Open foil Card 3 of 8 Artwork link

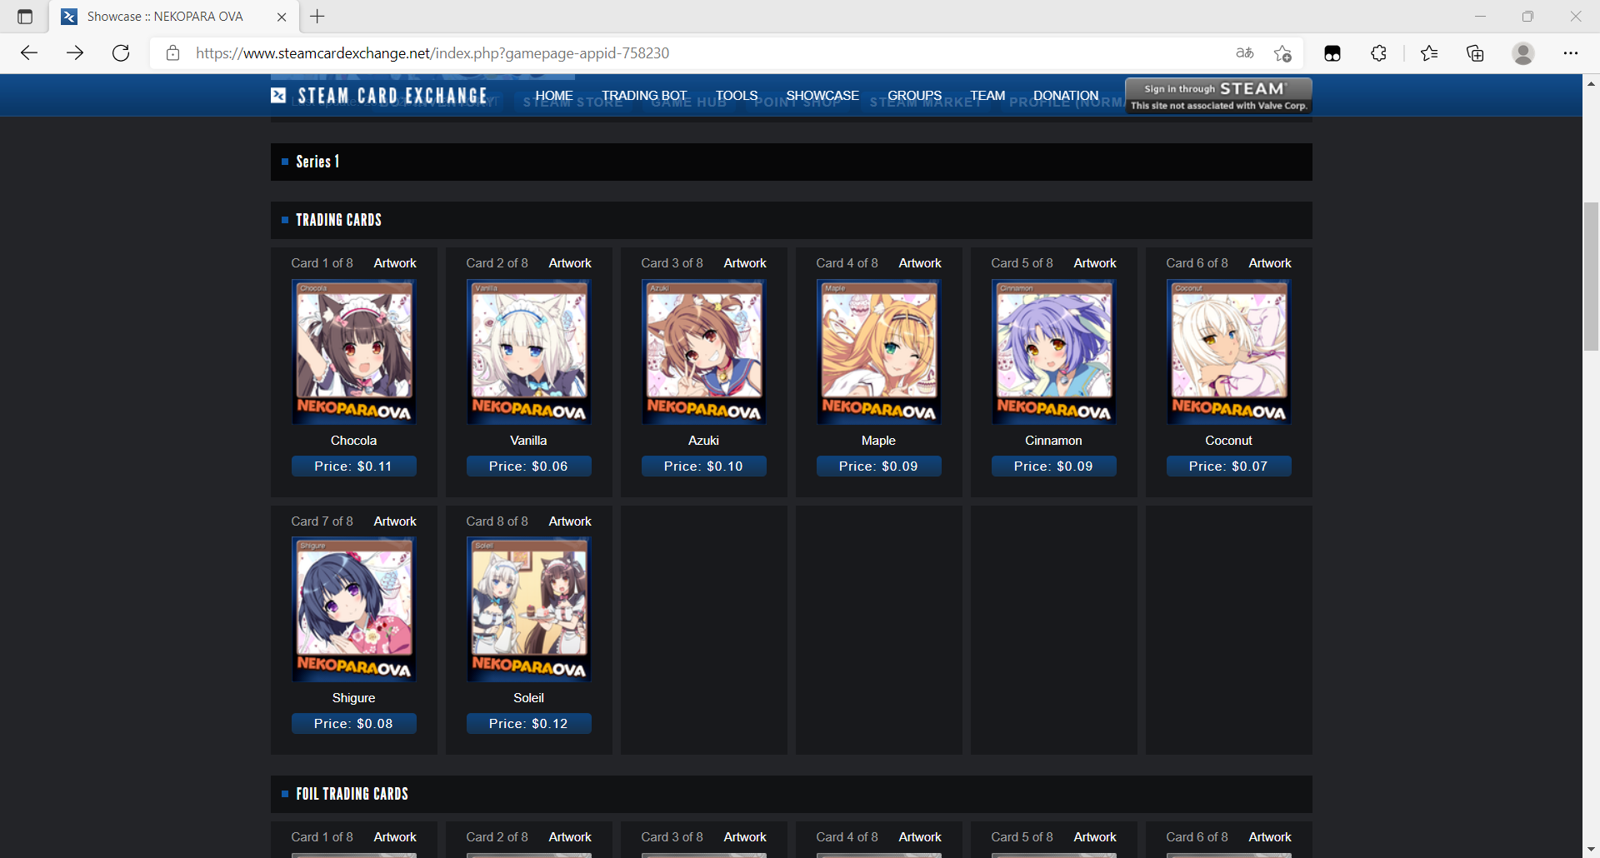745,837
